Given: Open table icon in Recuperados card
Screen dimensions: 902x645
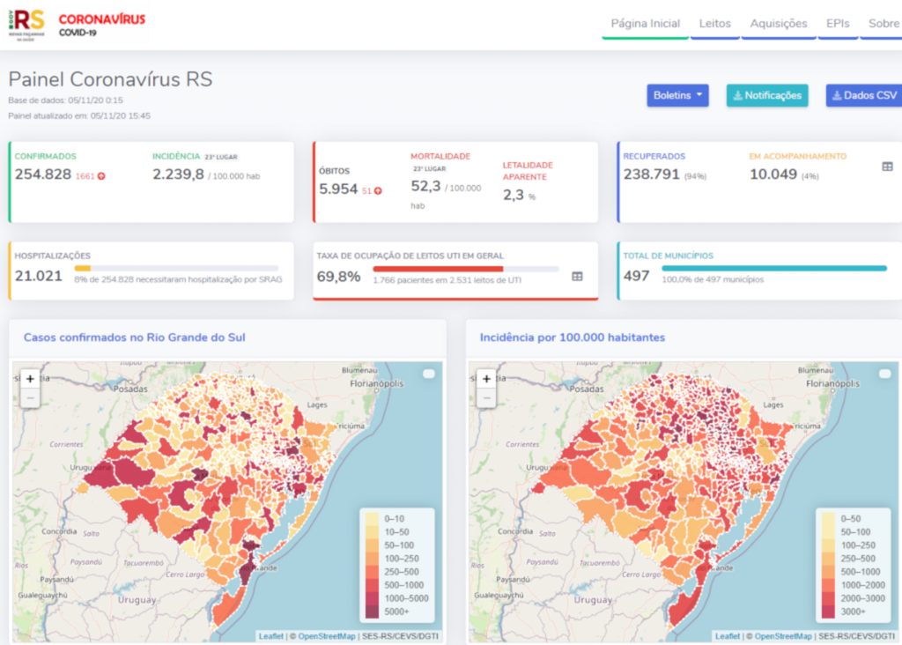Looking at the screenshot, I should (x=887, y=167).
